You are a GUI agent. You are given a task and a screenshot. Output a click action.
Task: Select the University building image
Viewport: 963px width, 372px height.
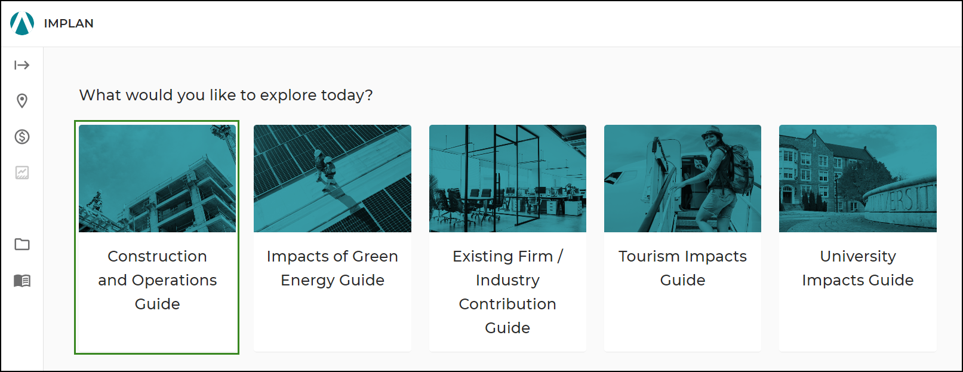point(858,179)
